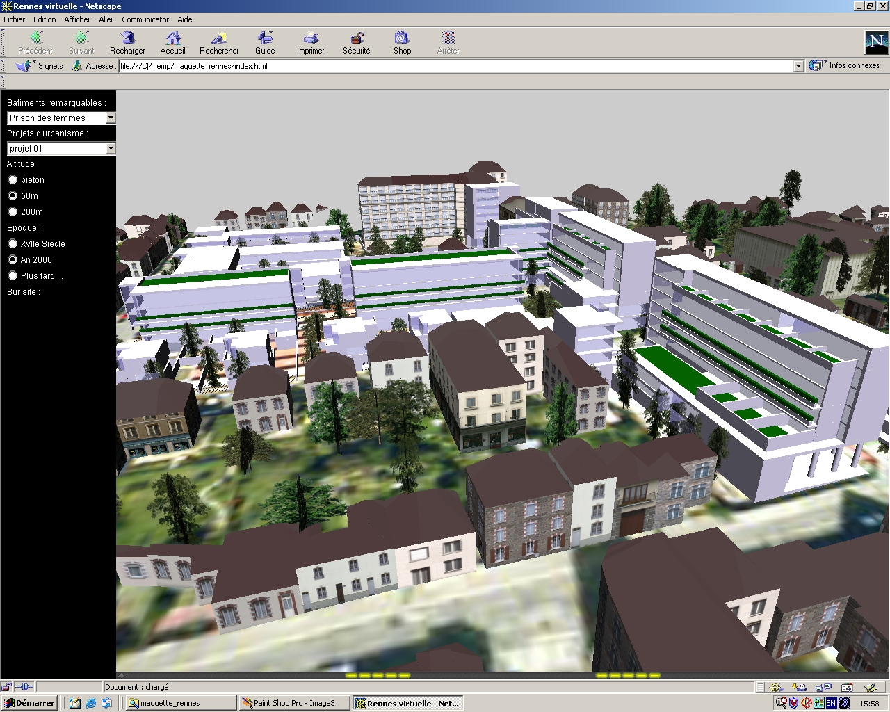Click the Signets bookmarks button
Image resolution: width=890 pixels, height=712 pixels.
(x=42, y=66)
